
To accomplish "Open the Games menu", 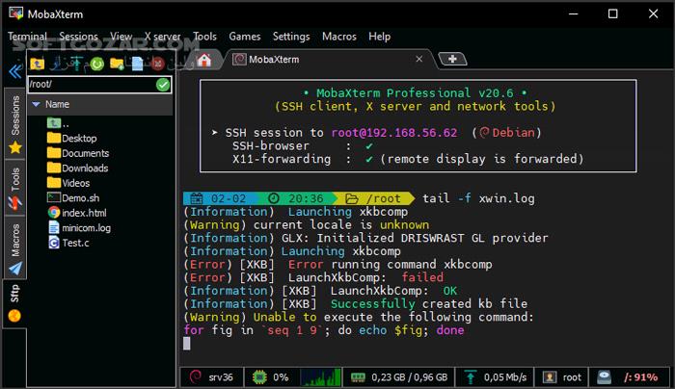I will click(x=245, y=37).
